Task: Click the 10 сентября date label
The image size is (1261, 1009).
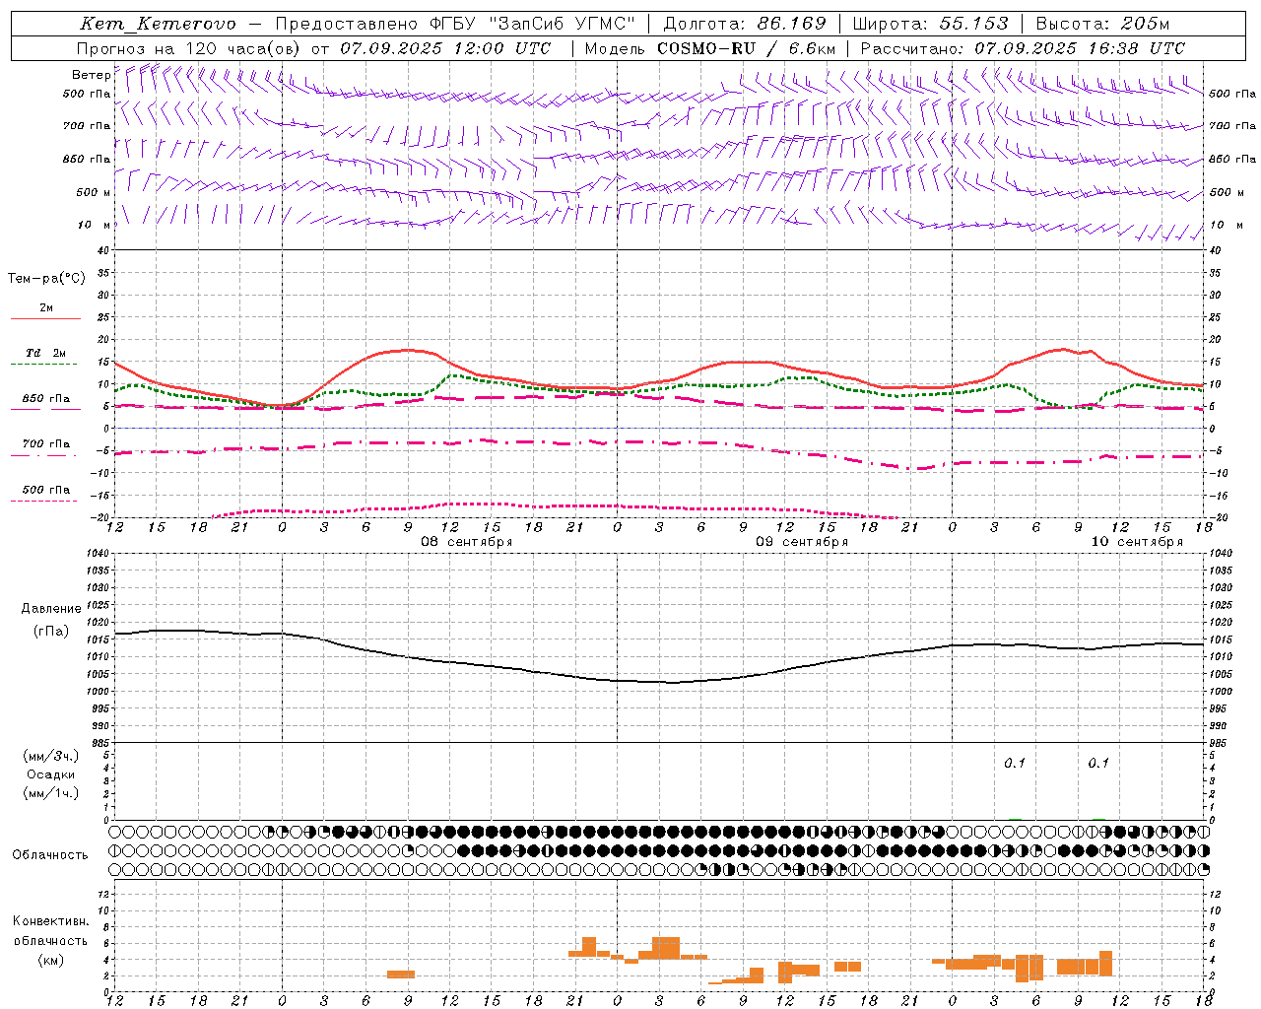Action: pyautogui.click(x=1137, y=541)
